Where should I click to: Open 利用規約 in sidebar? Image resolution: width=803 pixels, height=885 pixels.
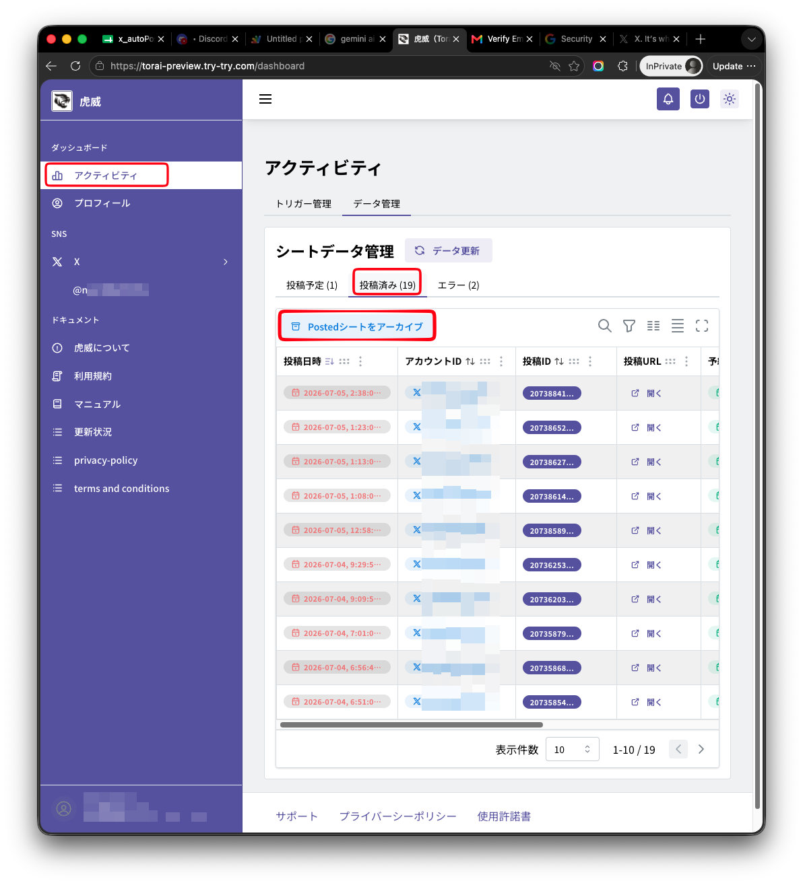(x=141, y=376)
